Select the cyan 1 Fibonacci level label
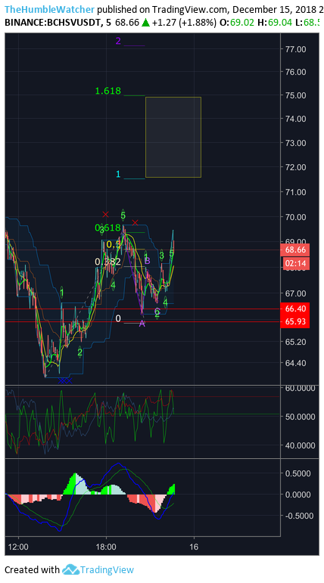Image resolution: width=324 pixels, height=583 pixels. 118,174
